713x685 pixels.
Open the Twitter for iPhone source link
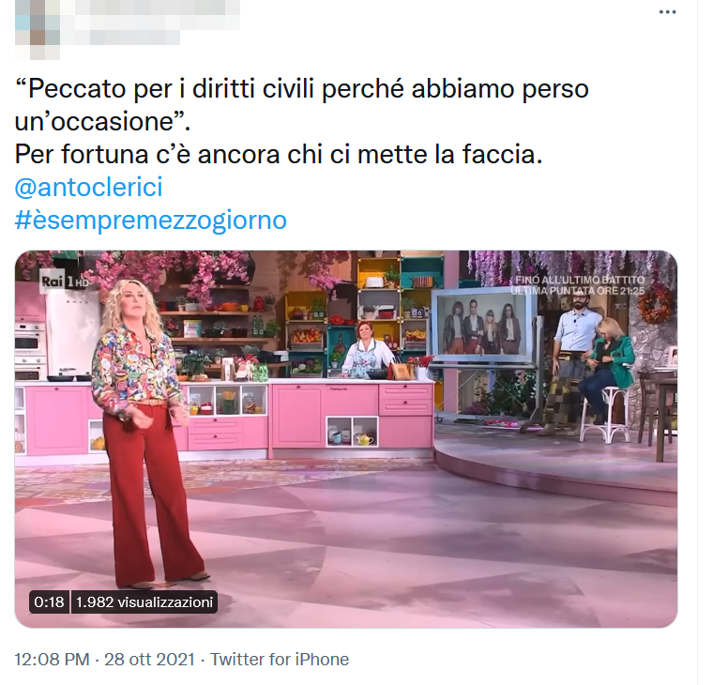[280, 659]
